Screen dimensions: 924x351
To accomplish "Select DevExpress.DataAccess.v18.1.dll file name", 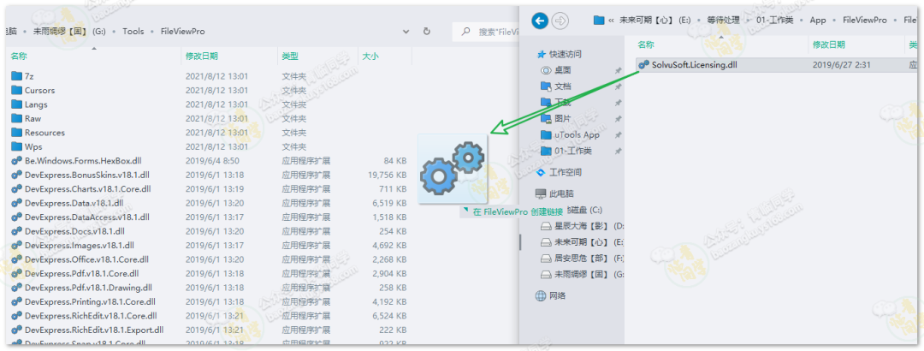I will 86,217.
